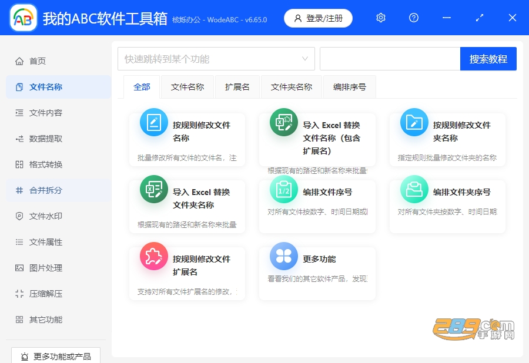
Task: Open the blue 按规则修改文件名称 icon
Action: point(154,122)
